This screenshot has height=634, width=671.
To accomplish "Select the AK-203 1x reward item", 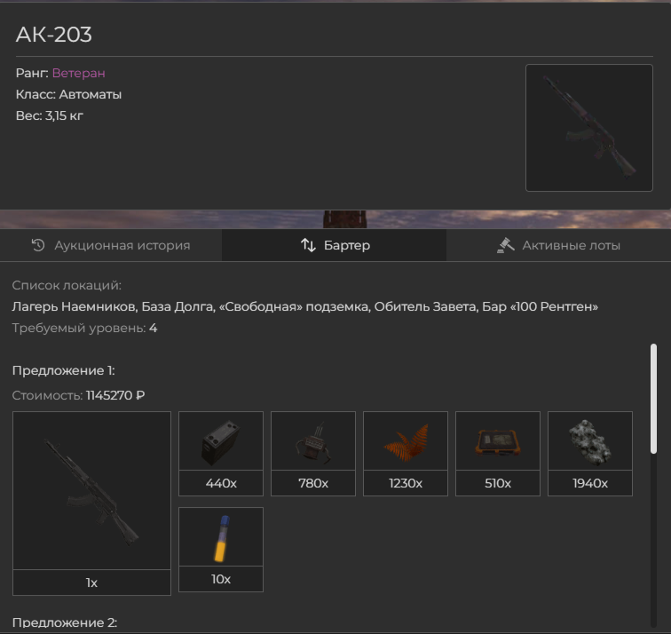I will click(91, 503).
